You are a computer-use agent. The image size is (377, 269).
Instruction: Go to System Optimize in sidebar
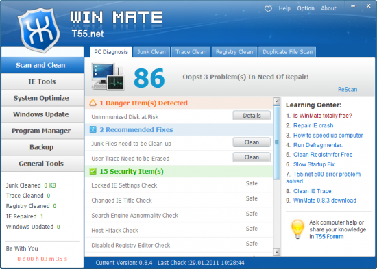click(42, 98)
